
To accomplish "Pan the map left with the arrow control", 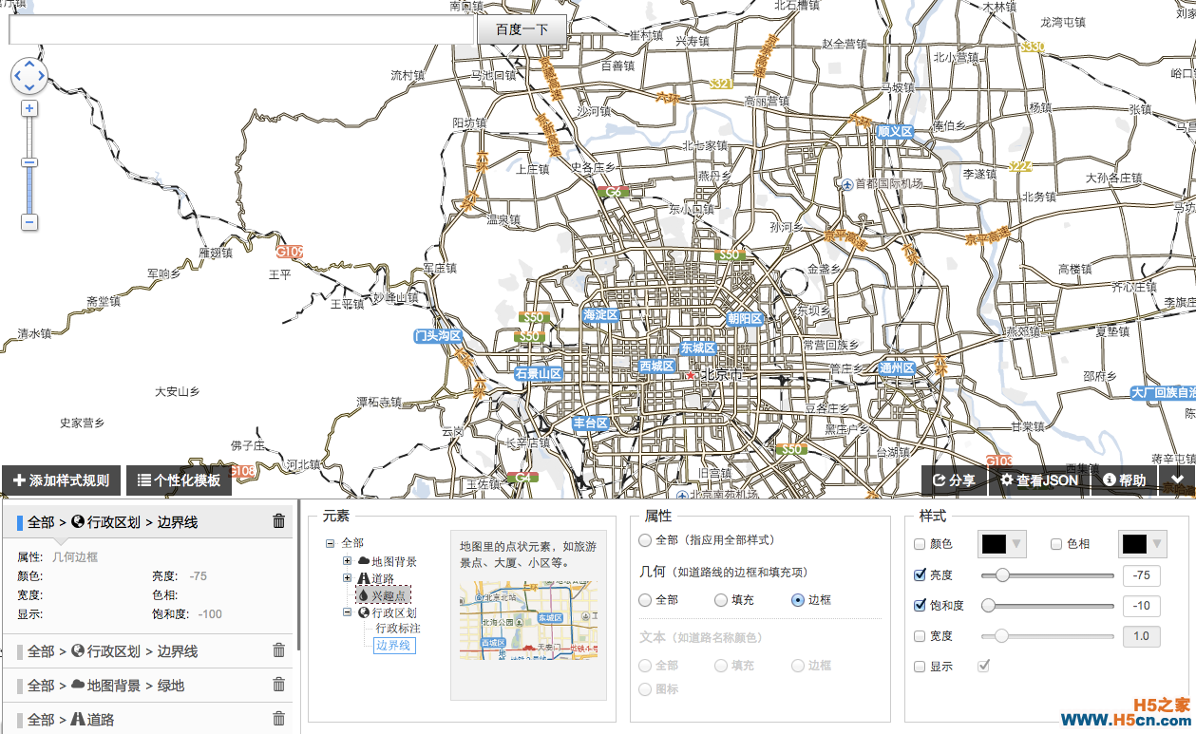I will [18, 76].
